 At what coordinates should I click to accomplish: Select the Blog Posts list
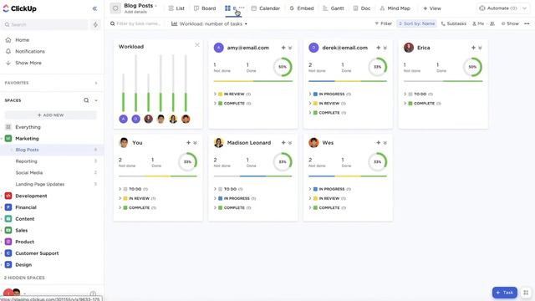pyautogui.click(x=27, y=150)
